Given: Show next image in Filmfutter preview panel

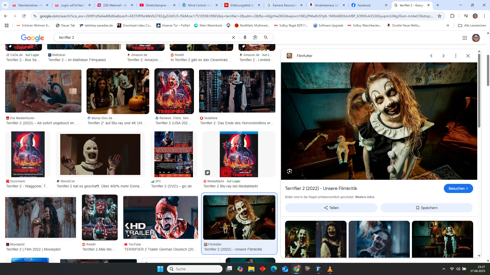Looking at the screenshot, I should coord(444,56).
